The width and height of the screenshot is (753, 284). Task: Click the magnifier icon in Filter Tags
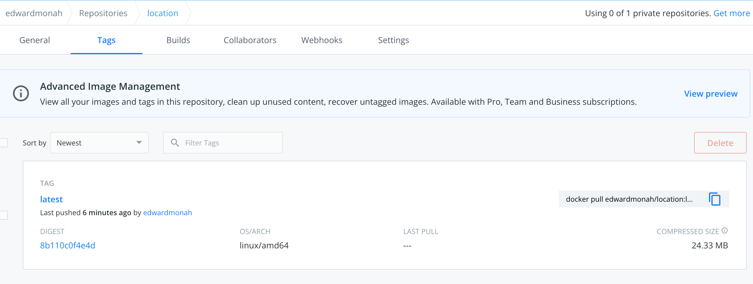175,143
